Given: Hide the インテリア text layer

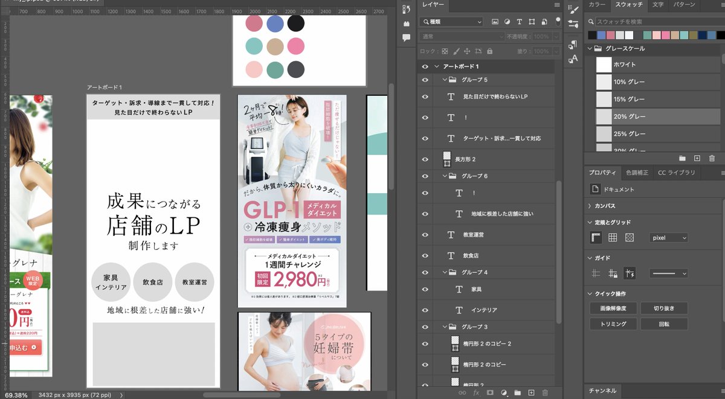Looking at the screenshot, I should click(425, 310).
